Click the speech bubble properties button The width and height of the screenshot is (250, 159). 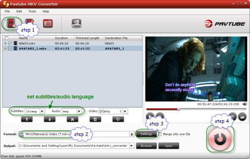pos(118,119)
